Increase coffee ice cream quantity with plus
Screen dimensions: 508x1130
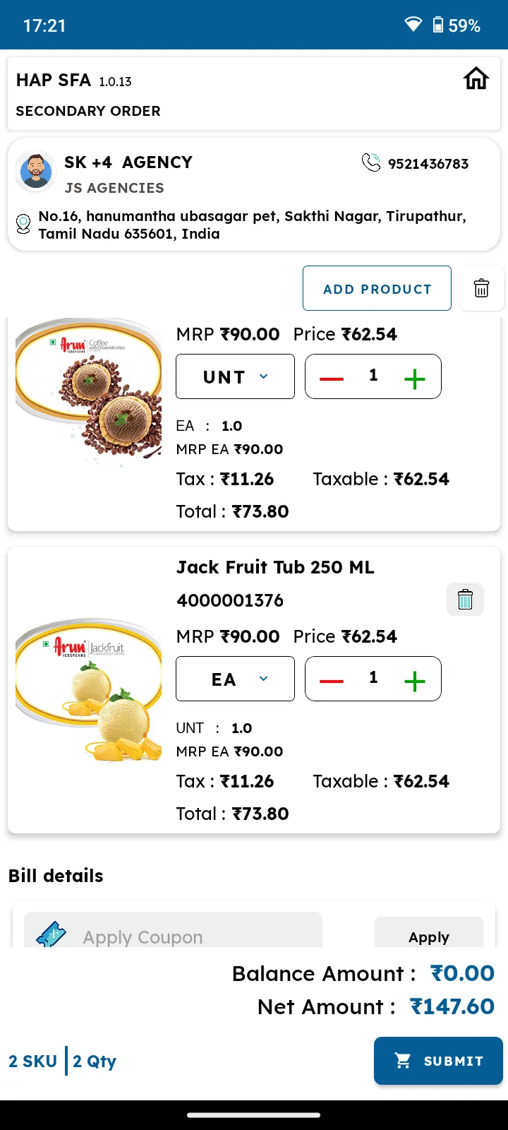[x=415, y=379]
